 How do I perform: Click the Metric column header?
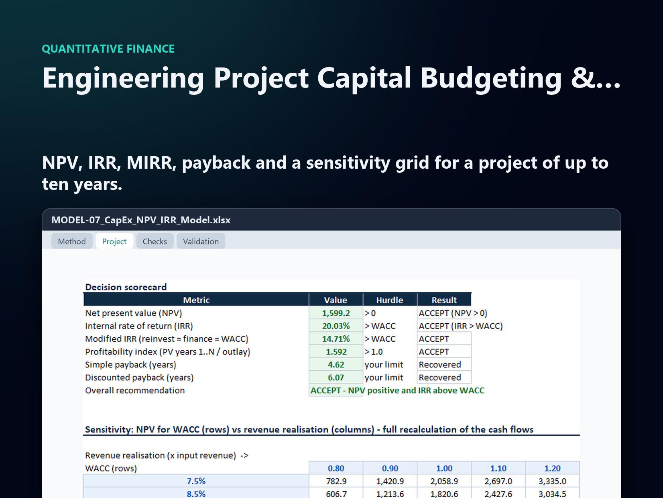196,300
